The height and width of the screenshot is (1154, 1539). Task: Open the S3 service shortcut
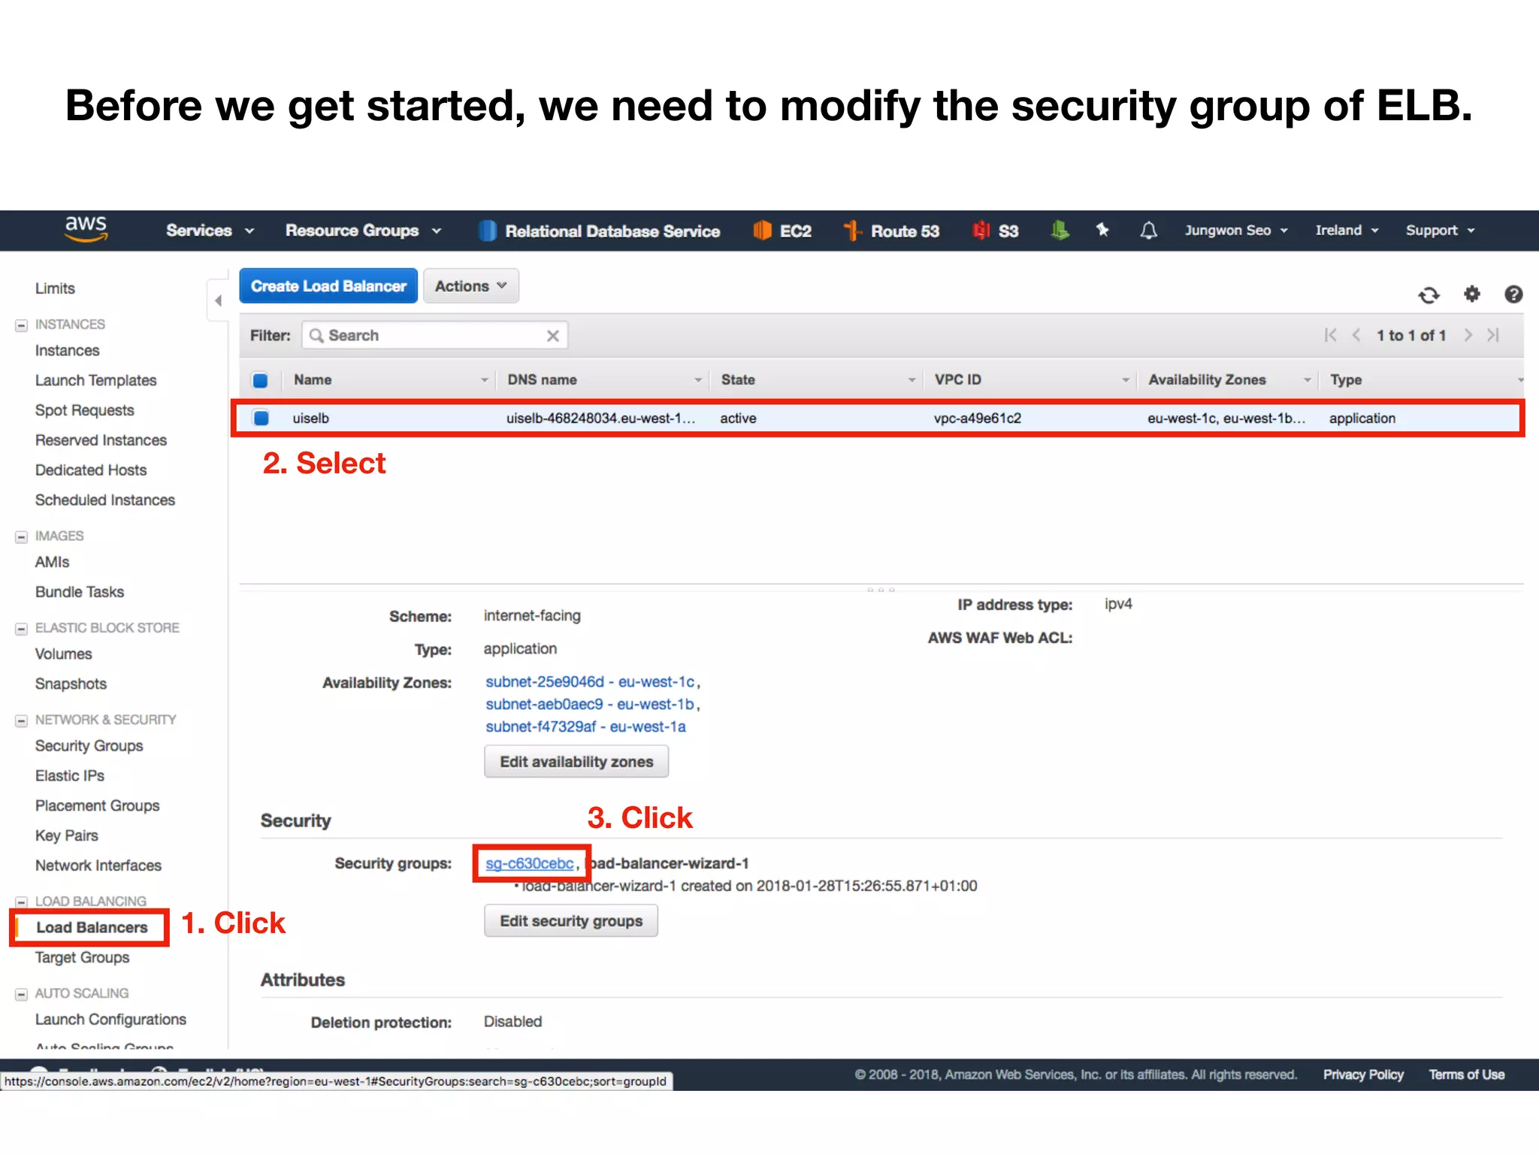pos(996,231)
